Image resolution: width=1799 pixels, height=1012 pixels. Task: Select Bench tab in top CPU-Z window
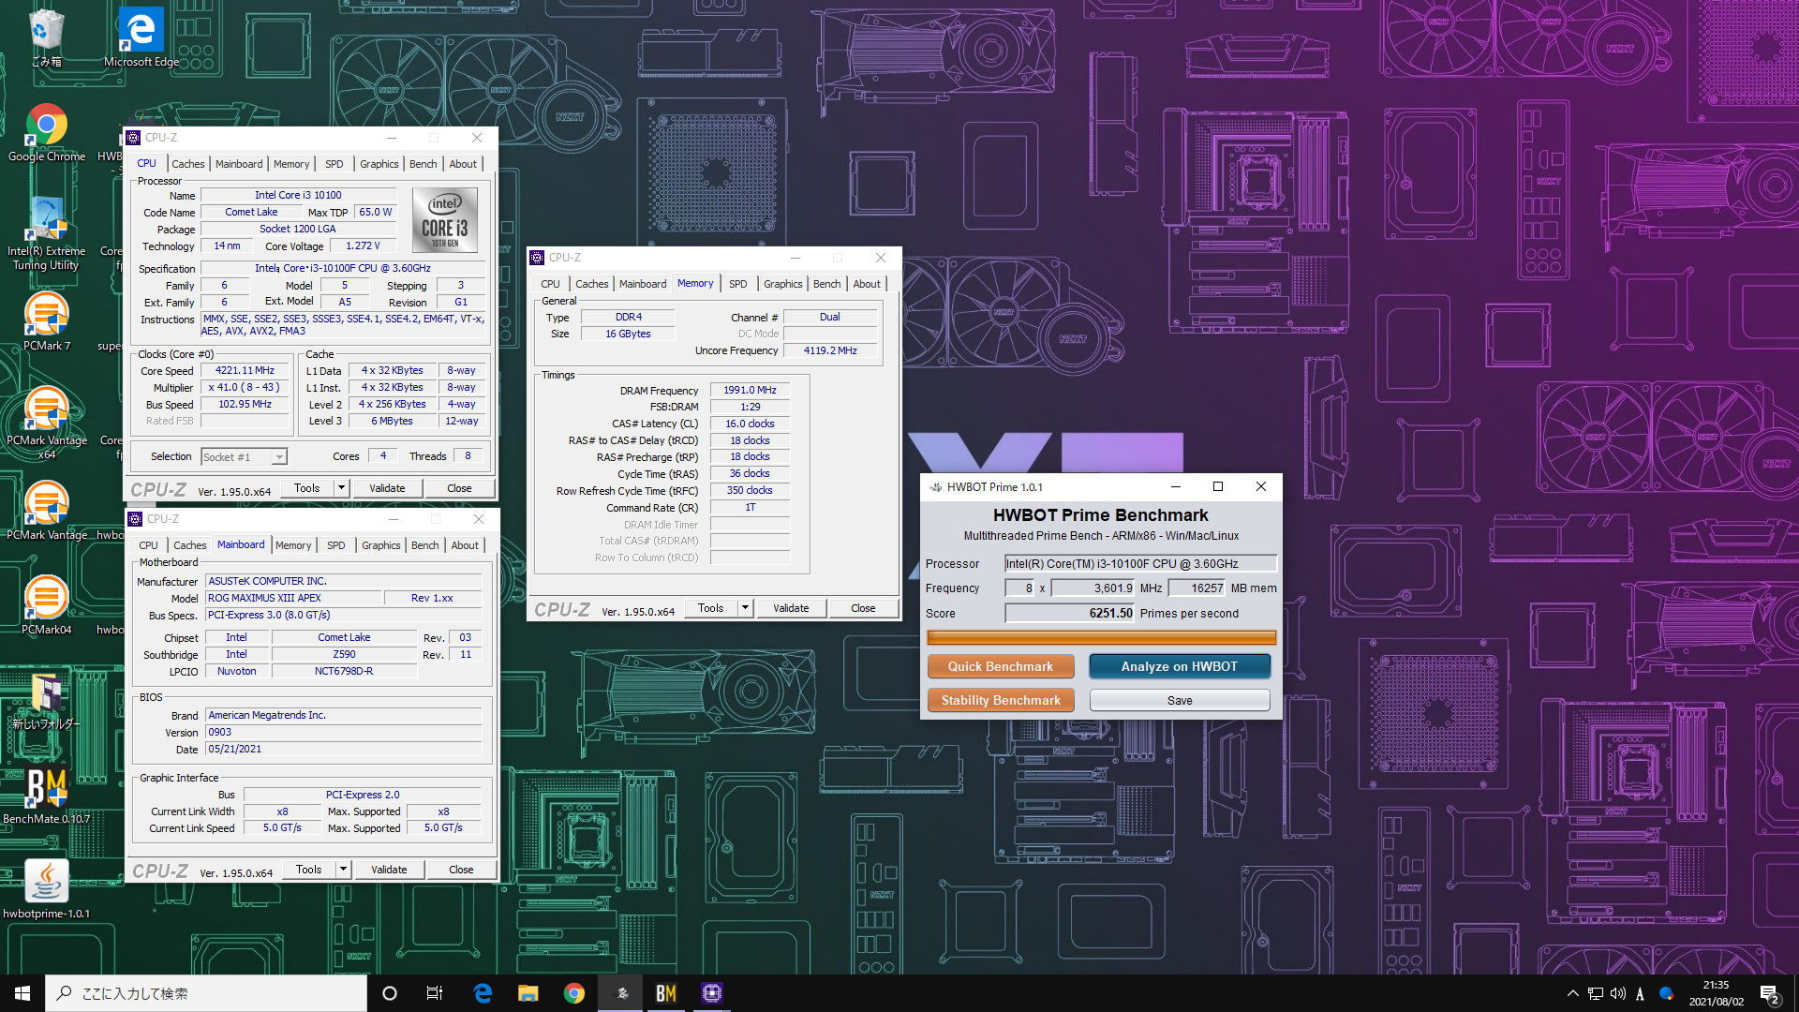[423, 164]
